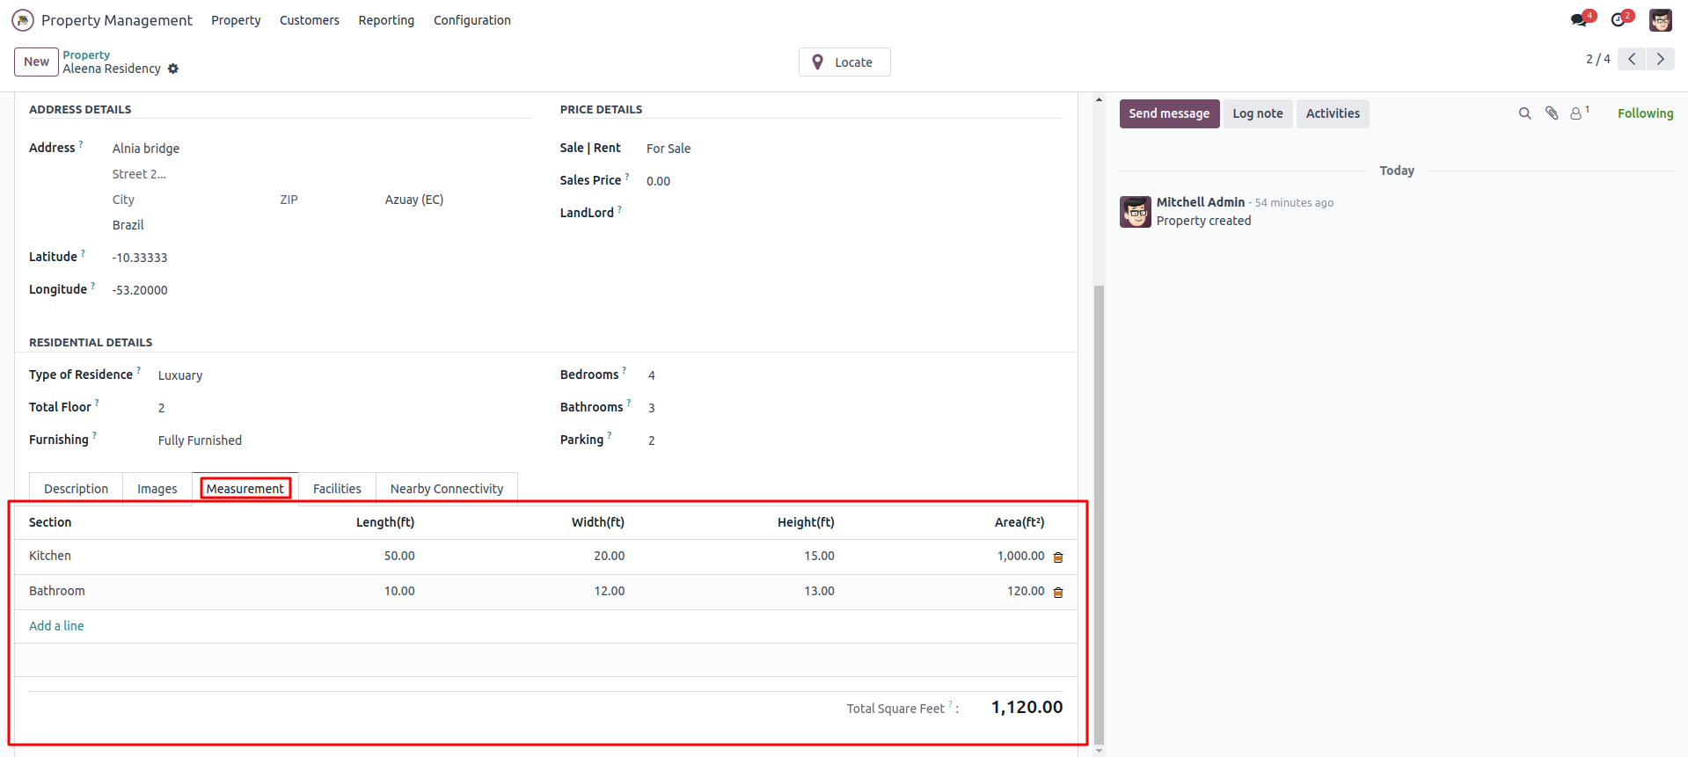Click the Add a line link
The width and height of the screenshot is (1688, 757).
[56, 626]
